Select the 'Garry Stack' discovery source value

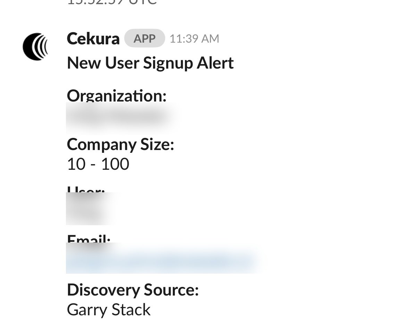pyautogui.click(x=109, y=310)
